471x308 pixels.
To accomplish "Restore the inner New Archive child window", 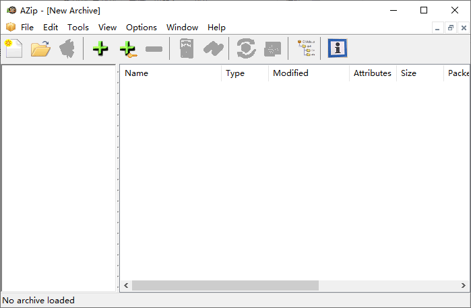I will [x=451, y=28].
